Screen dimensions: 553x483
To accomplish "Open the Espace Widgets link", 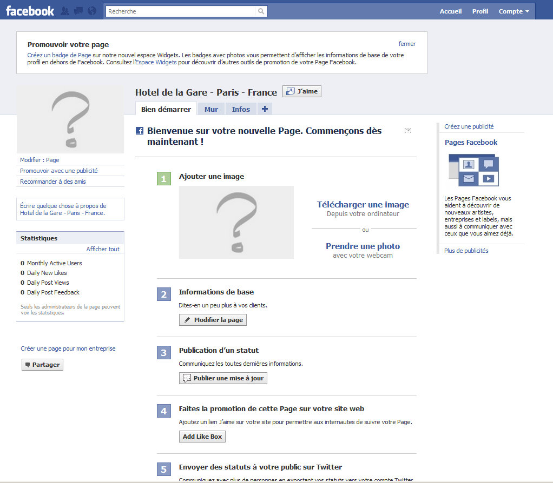I will [156, 62].
